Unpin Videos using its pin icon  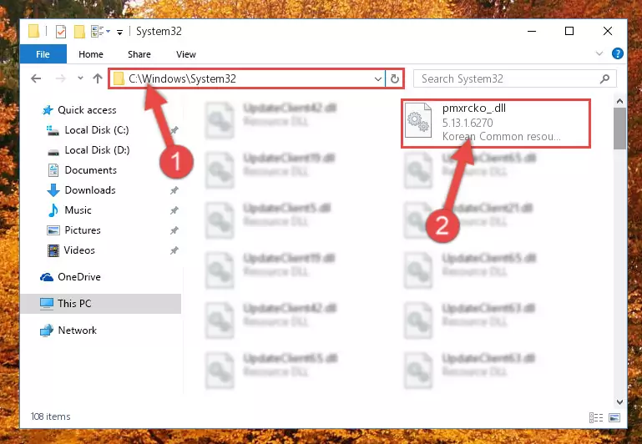point(174,250)
